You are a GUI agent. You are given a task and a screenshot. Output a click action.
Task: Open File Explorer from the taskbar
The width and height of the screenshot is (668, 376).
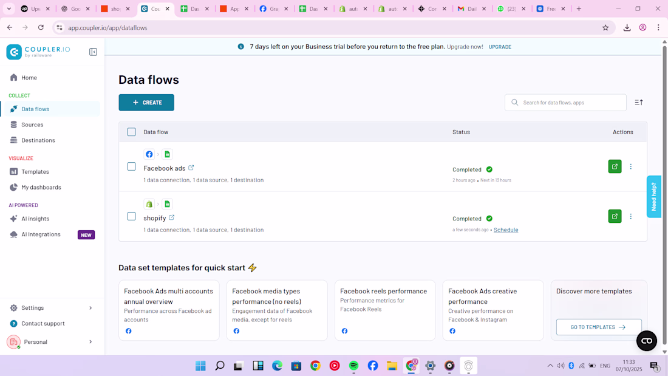tap(392, 366)
